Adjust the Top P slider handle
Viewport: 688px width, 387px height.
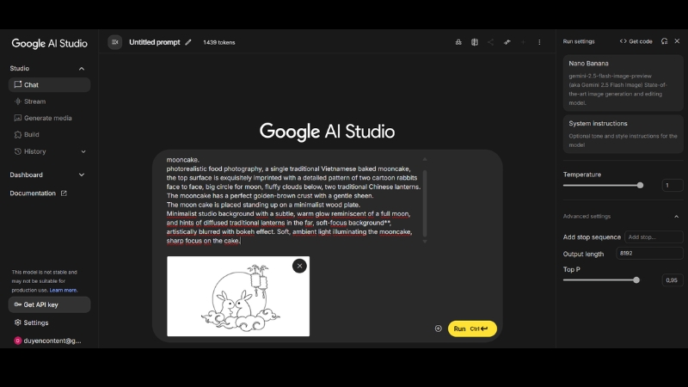click(636, 280)
